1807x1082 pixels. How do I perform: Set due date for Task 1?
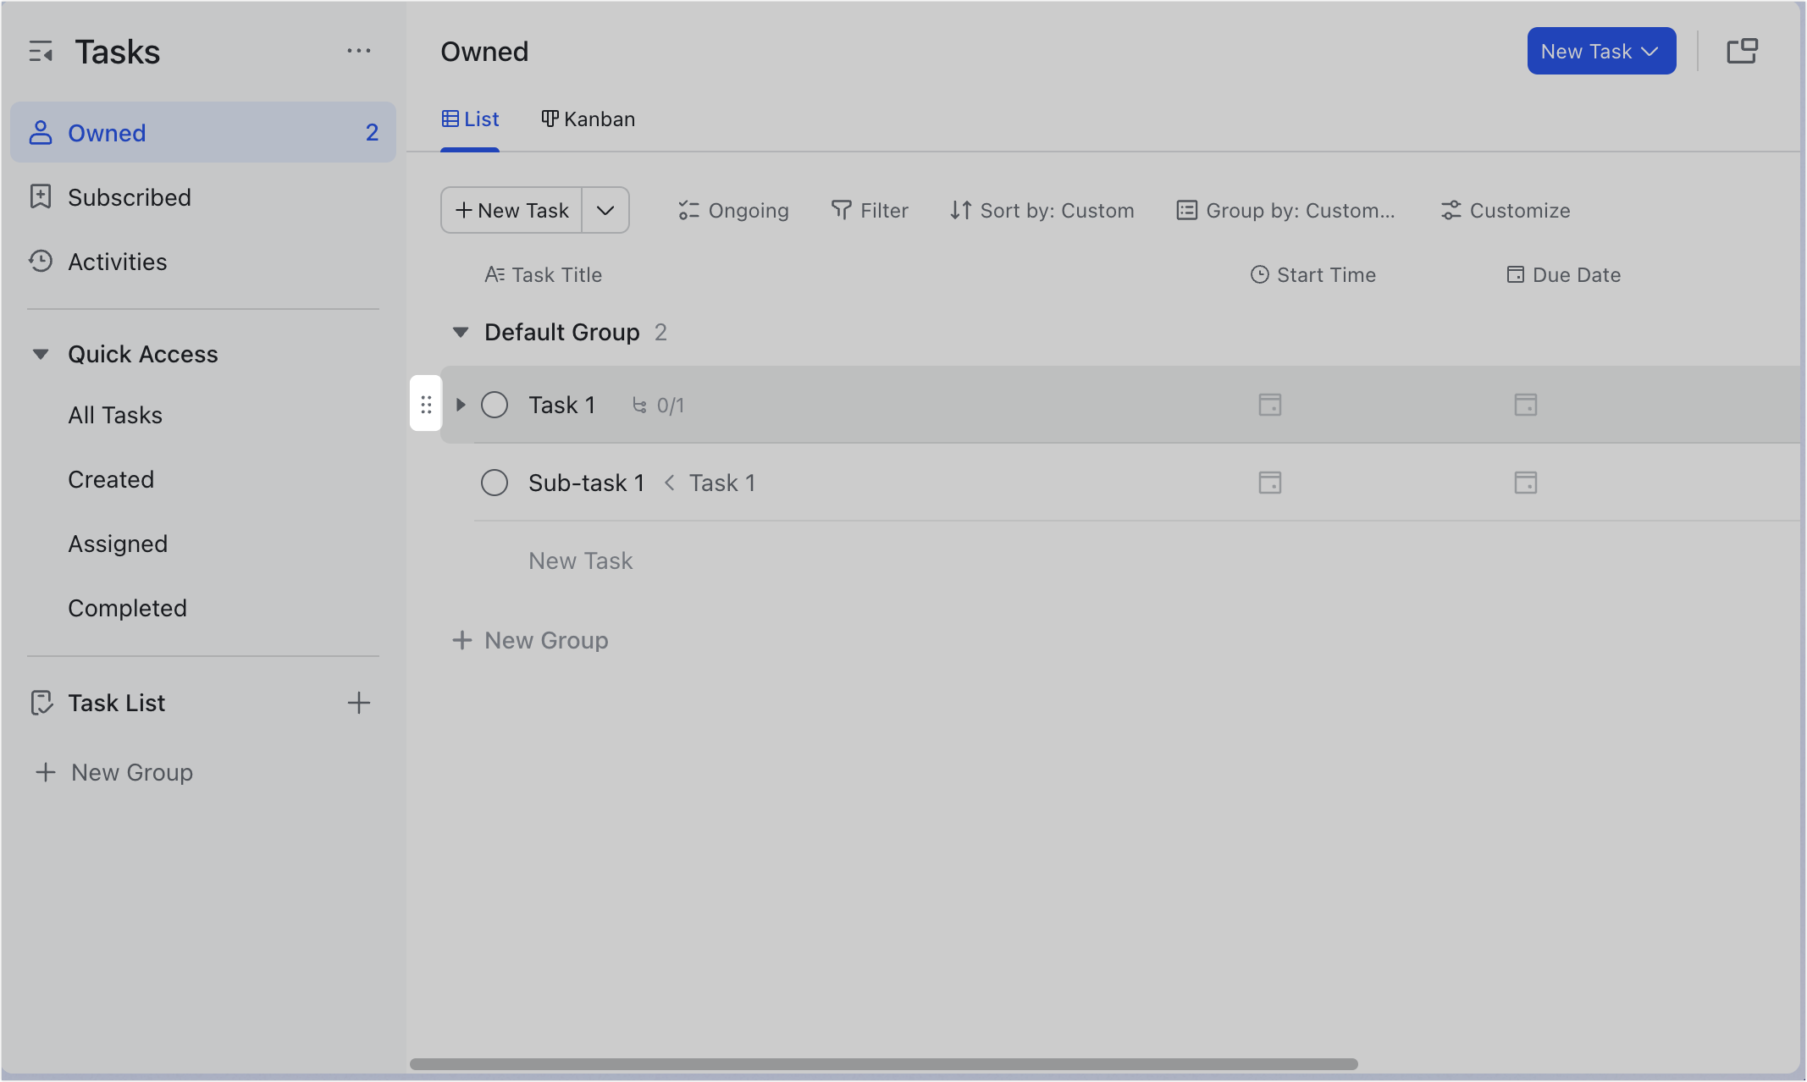1526,405
